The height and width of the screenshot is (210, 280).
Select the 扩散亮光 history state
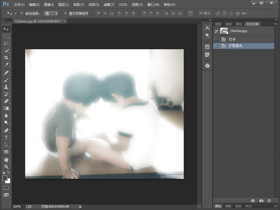point(244,46)
